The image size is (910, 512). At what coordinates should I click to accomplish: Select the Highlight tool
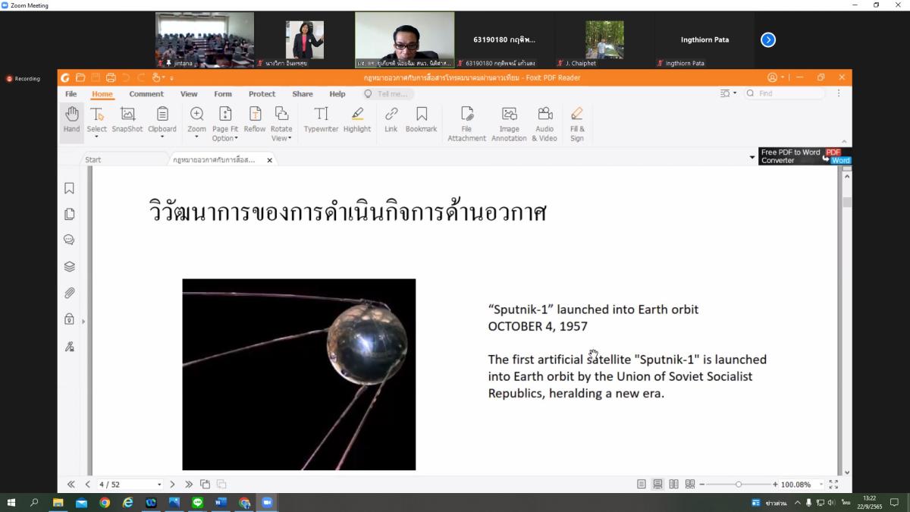[357, 120]
